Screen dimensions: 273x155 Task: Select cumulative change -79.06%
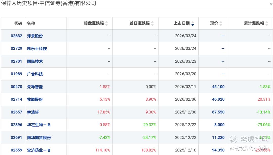point(263,125)
